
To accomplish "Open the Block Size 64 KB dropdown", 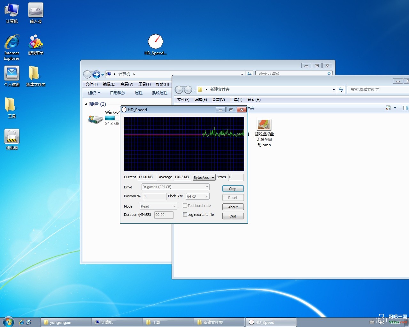I will point(198,196).
